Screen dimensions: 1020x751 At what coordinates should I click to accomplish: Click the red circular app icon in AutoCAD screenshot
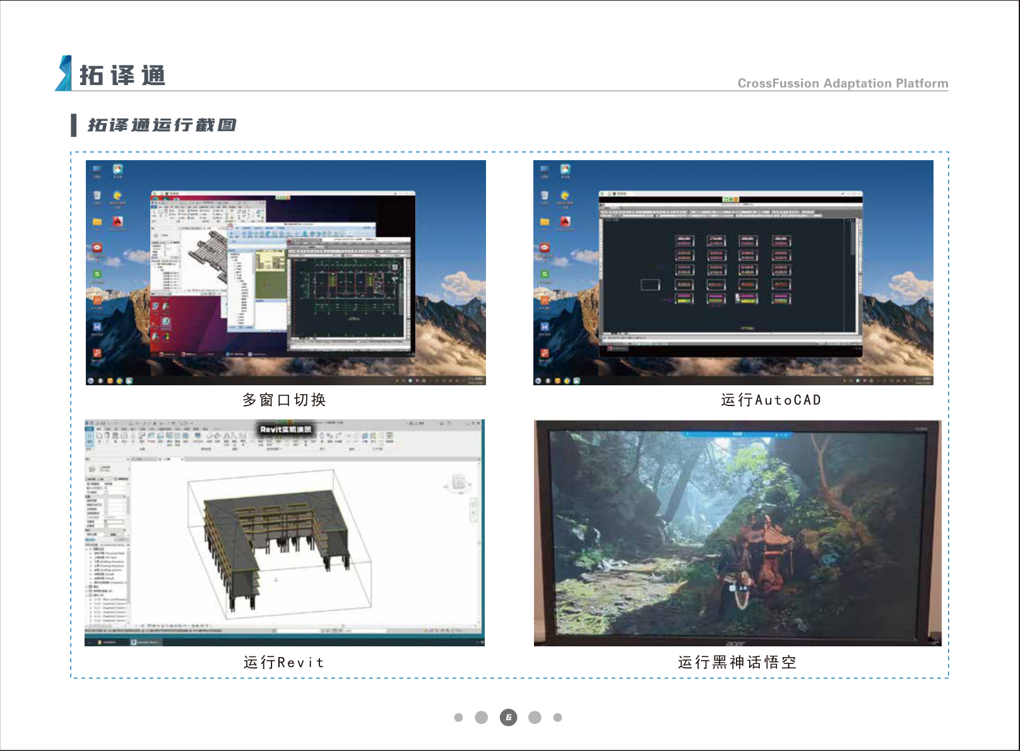[x=544, y=248]
